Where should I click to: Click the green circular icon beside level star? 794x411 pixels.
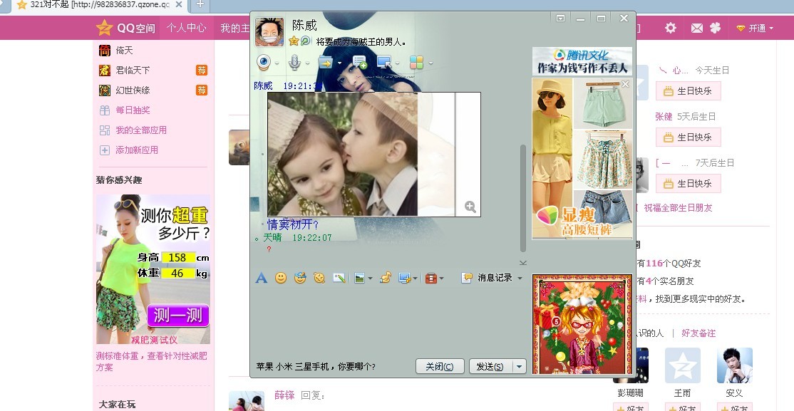pos(305,41)
